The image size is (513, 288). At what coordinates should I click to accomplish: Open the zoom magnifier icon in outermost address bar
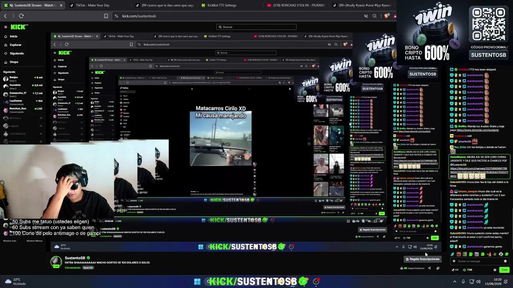[x=374, y=16]
